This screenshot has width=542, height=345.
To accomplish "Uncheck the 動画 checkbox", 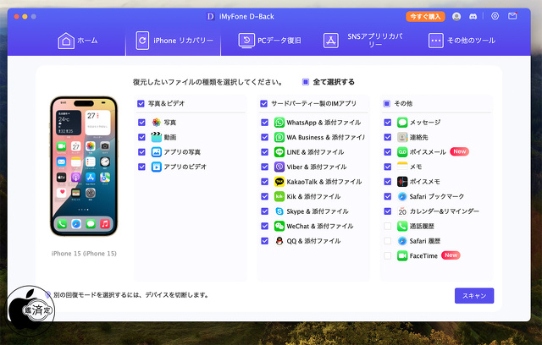I will tap(141, 137).
